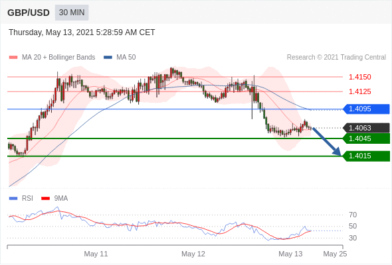This screenshot has width=392, height=265.
Task: Click the GBP/USD pair title
Action: point(29,13)
